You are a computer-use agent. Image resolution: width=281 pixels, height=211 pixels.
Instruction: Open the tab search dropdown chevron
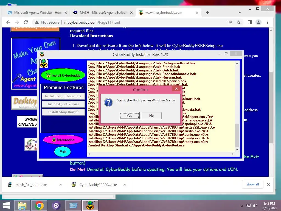(x=240, y=13)
